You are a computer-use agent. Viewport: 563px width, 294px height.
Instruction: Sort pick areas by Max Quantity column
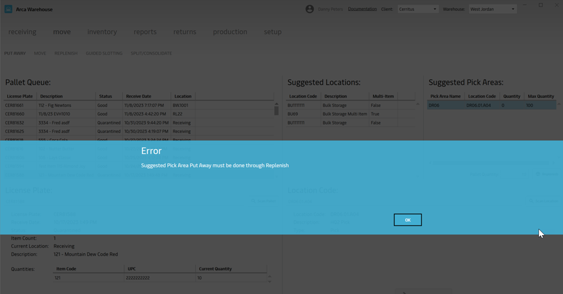click(x=540, y=96)
